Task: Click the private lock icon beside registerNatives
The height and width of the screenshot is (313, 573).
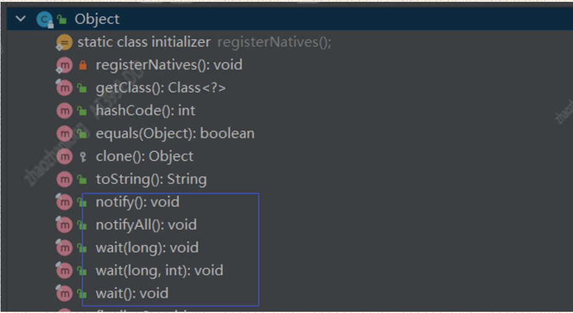Action: click(x=83, y=65)
